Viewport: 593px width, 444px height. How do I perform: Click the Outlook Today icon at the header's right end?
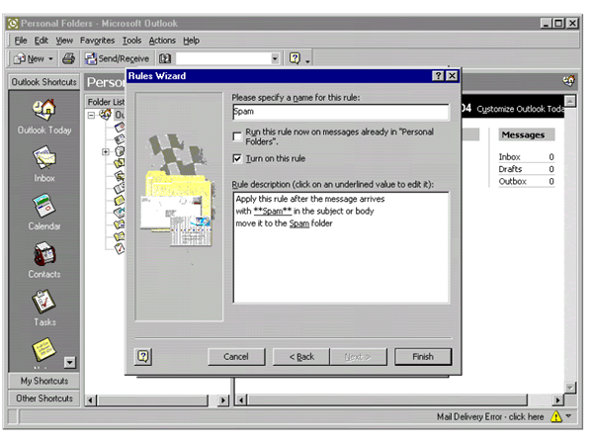coord(568,81)
